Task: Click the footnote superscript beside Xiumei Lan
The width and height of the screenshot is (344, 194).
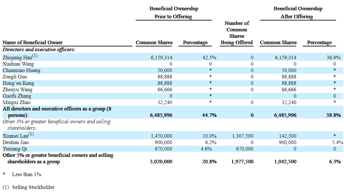Action: point(30,134)
